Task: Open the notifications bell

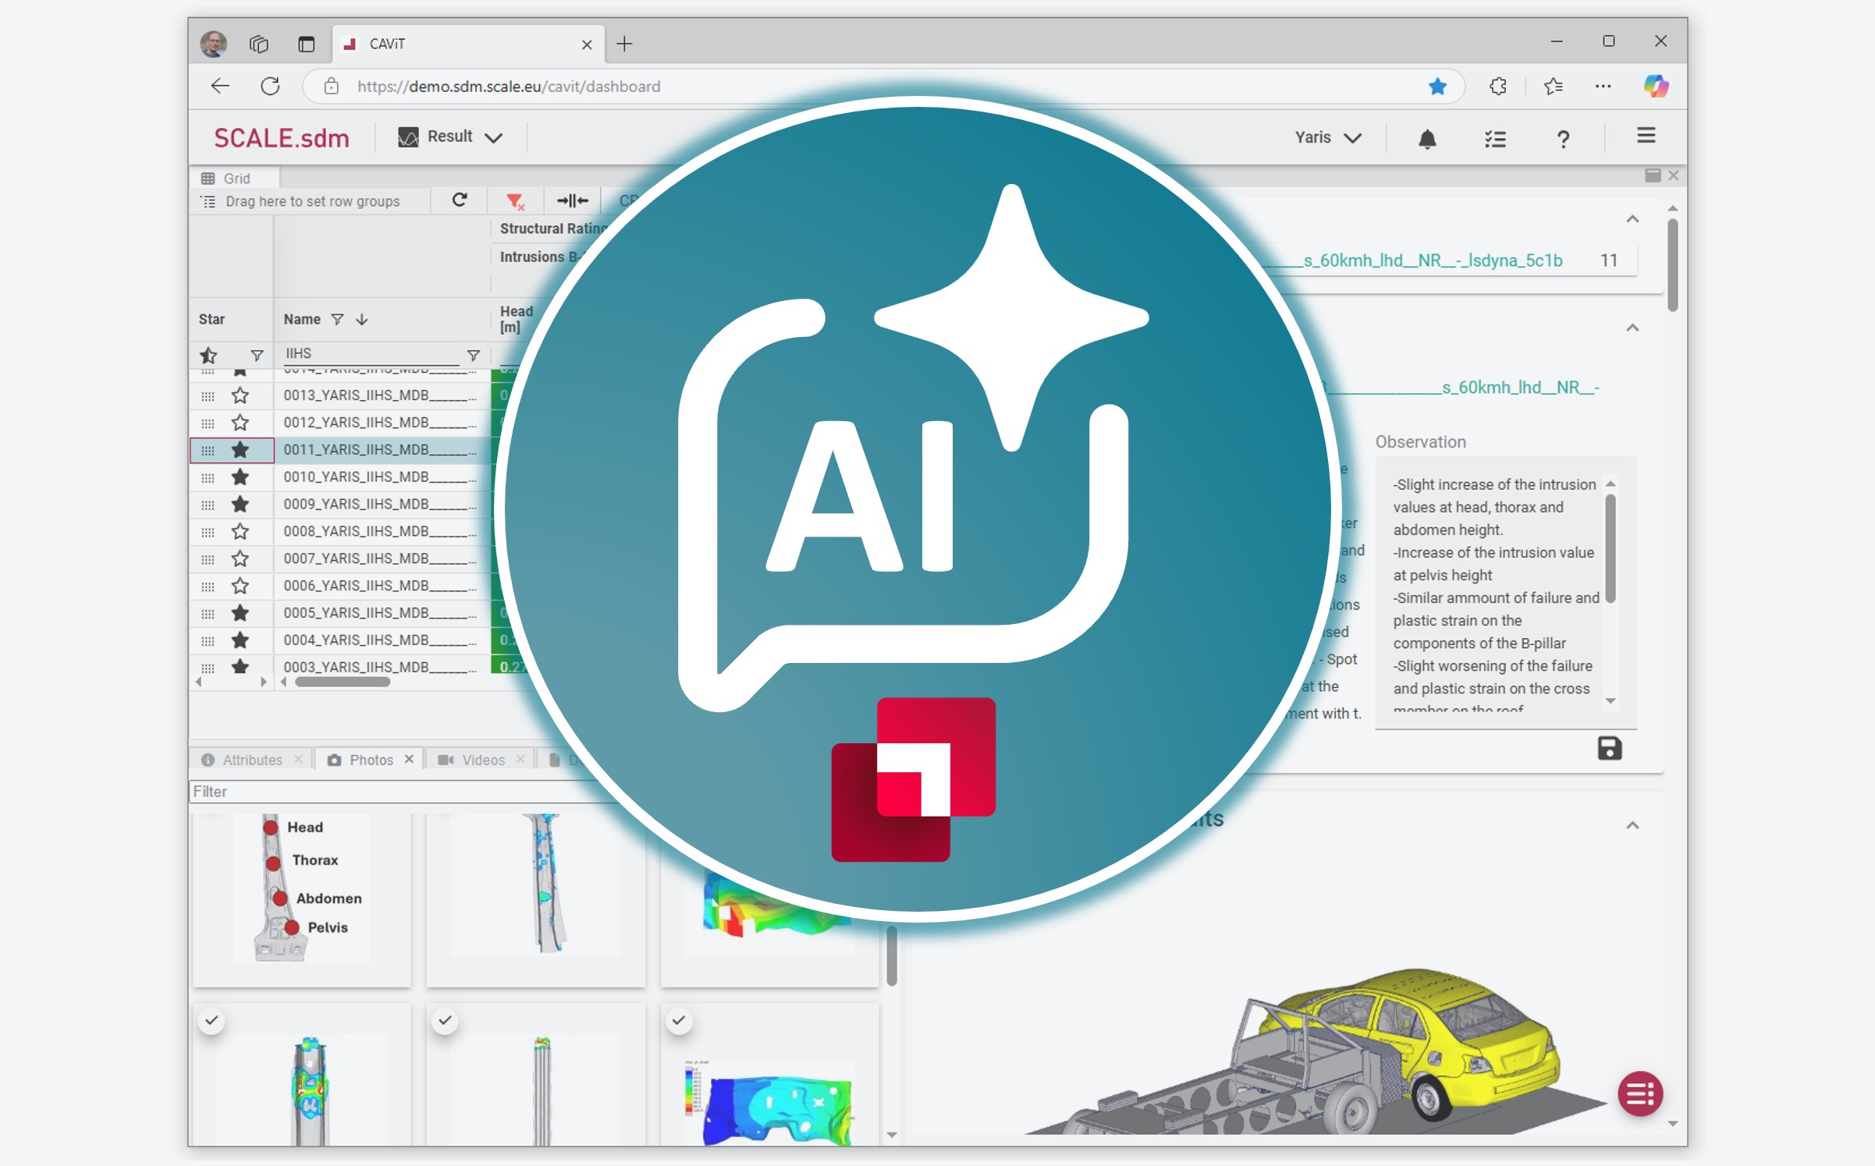Action: [x=1427, y=138]
